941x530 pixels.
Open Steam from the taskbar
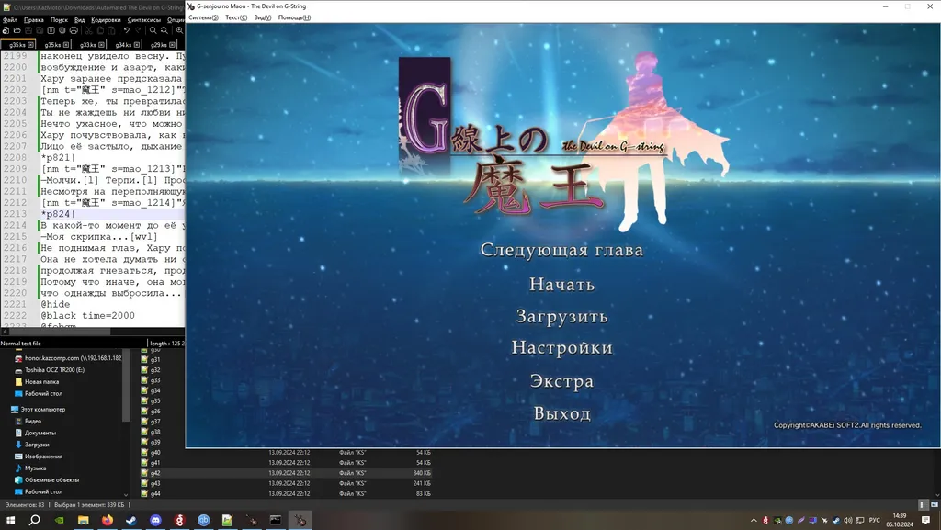tap(131, 520)
